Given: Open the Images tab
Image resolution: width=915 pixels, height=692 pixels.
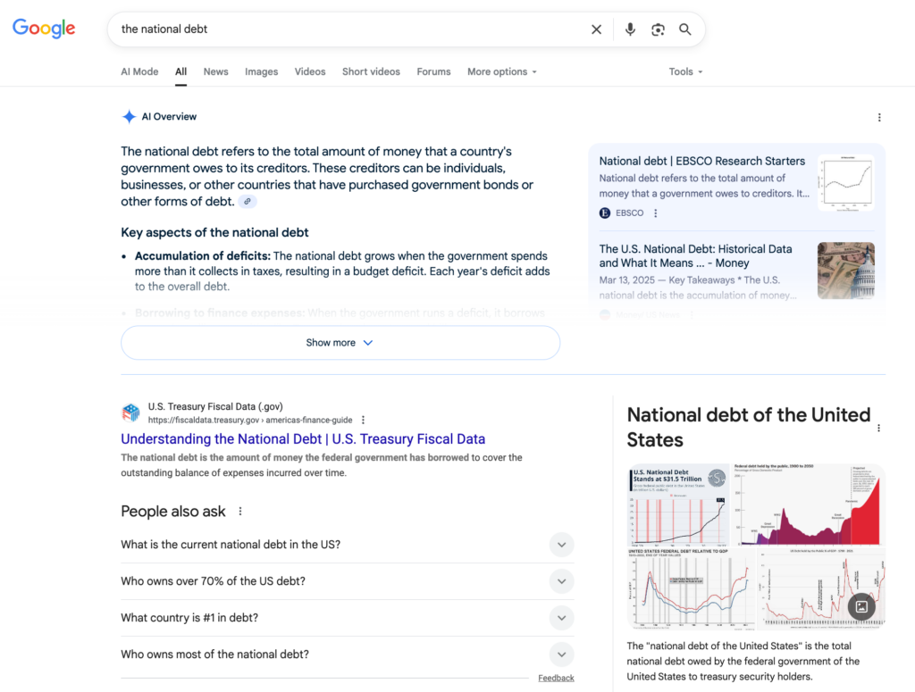Looking at the screenshot, I should (262, 71).
